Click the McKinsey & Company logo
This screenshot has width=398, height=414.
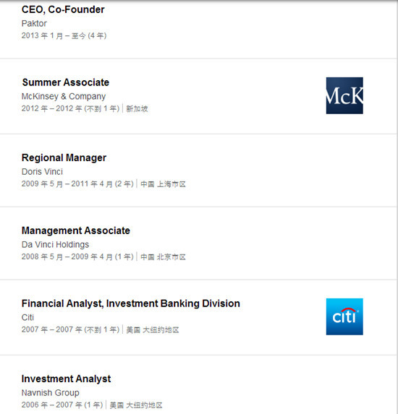pyautogui.click(x=344, y=95)
